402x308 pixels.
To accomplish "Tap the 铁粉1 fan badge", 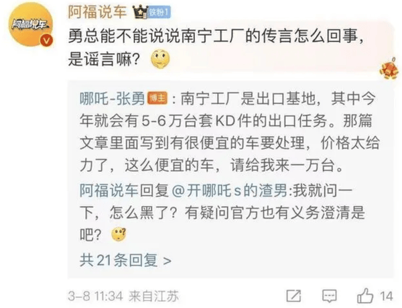I will 159,12.
